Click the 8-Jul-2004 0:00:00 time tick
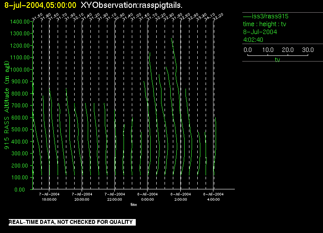The width and height of the screenshot is (323, 233). click(148, 196)
